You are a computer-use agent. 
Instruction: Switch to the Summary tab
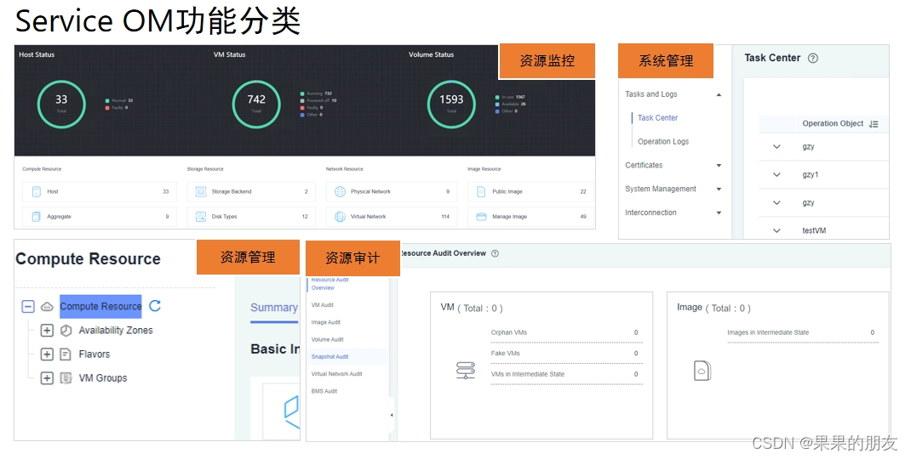pos(273,308)
